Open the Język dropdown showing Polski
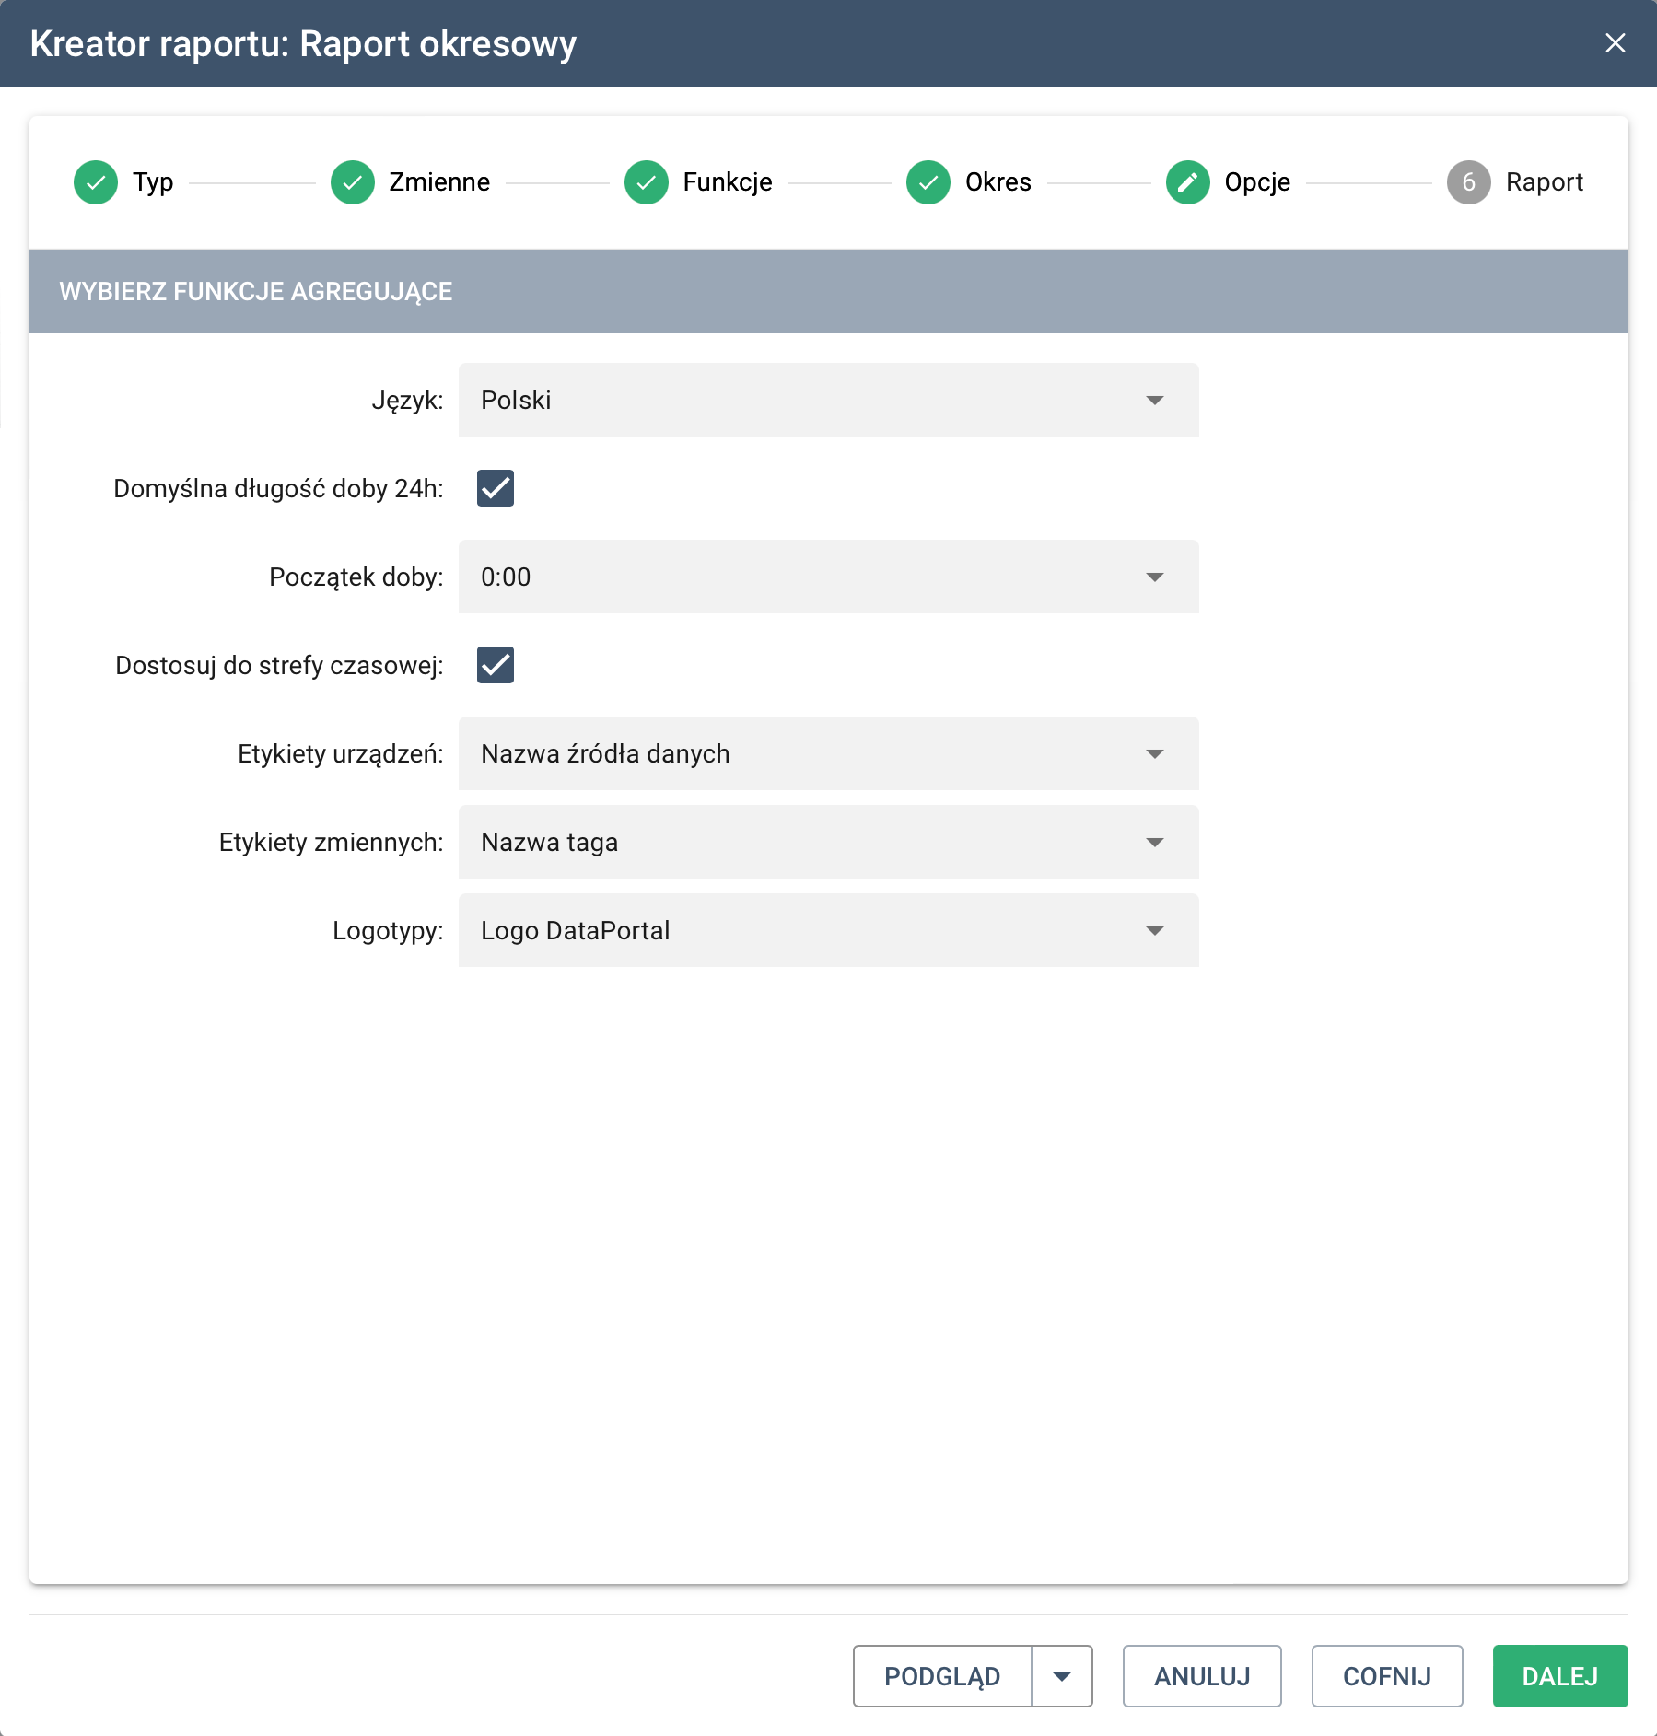This screenshot has width=1657, height=1736. click(829, 400)
